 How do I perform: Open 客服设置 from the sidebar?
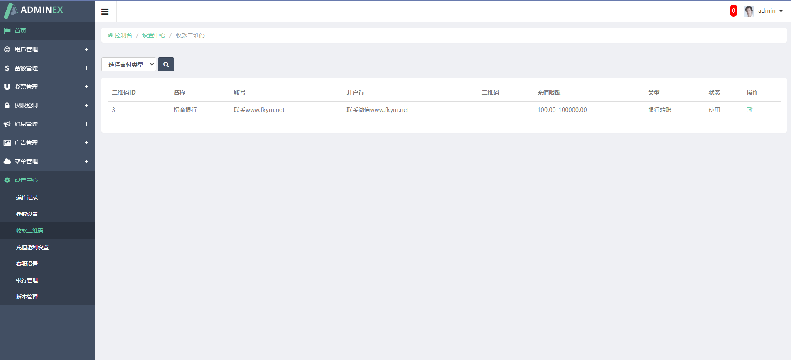pyautogui.click(x=27, y=264)
